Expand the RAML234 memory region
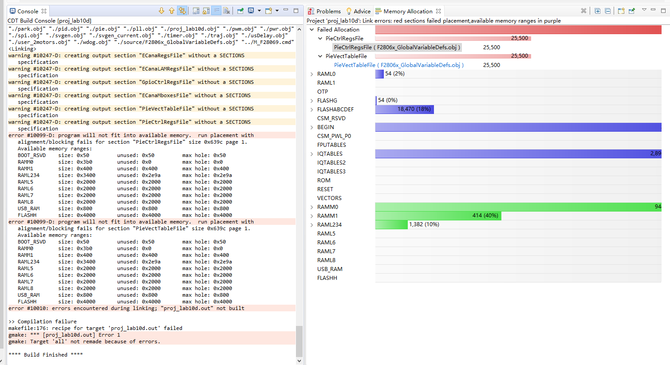This screenshot has height=365, width=670. click(x=312, y=225)
